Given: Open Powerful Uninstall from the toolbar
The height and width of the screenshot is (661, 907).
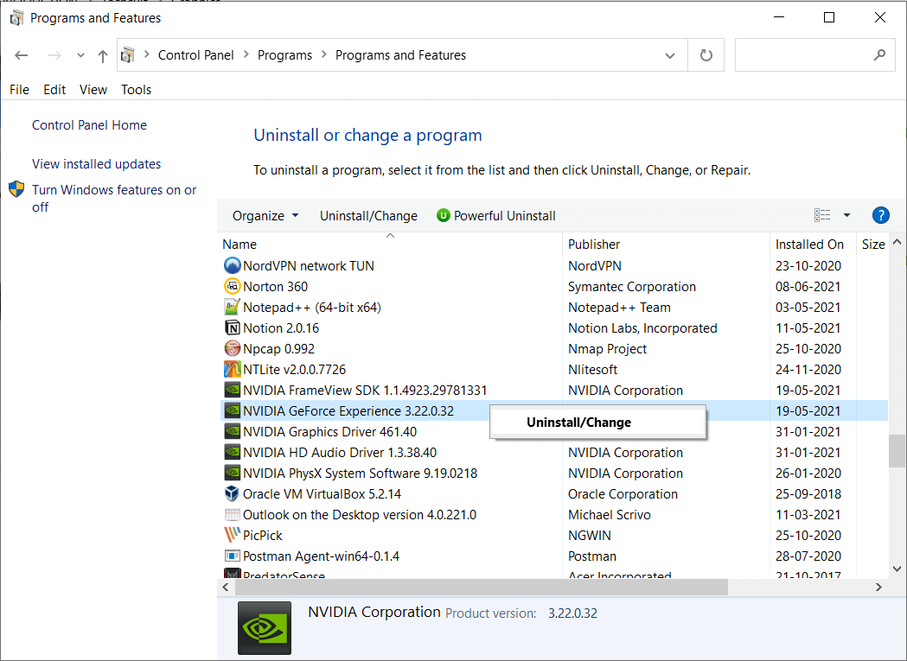Looking at the screenshot, I should tap(495, 215).
